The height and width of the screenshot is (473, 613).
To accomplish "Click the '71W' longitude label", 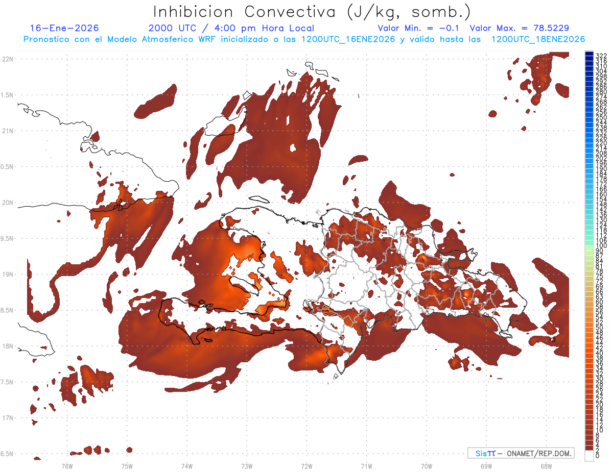I will (x=366, y=466).
